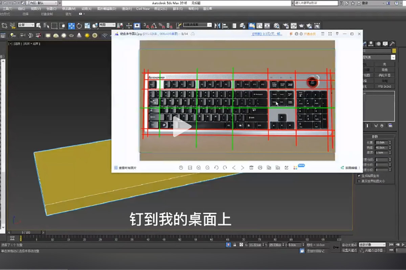Viewport: 406px width, 270px height.
Task: Toggle the selection lock padlock in status bar
Action: 234,245
